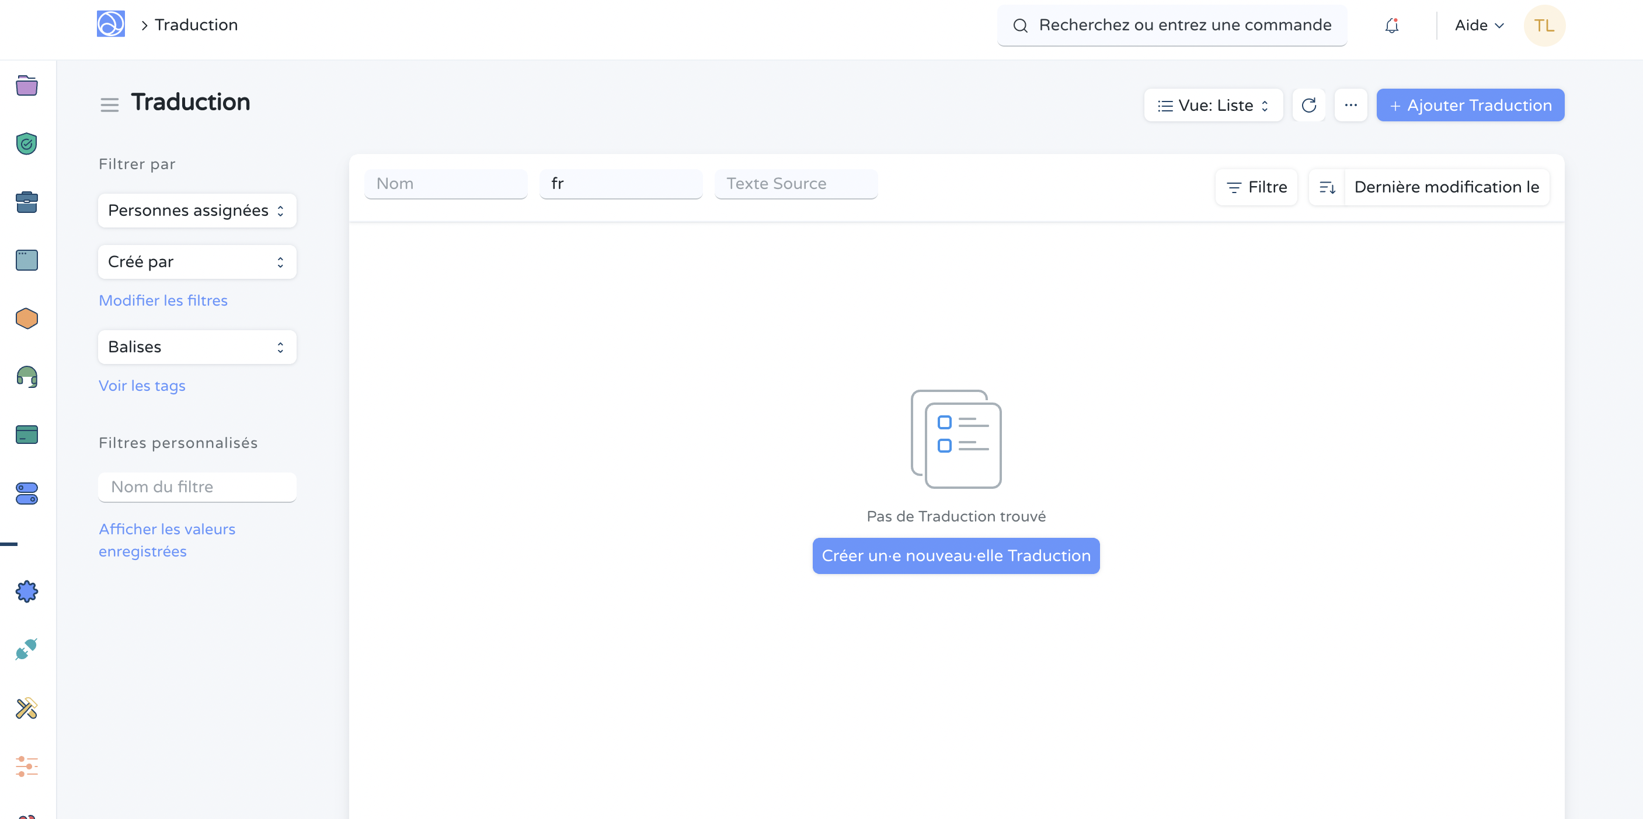
Task: Click the app logo home icon
Action: click(x=110, y=24)
